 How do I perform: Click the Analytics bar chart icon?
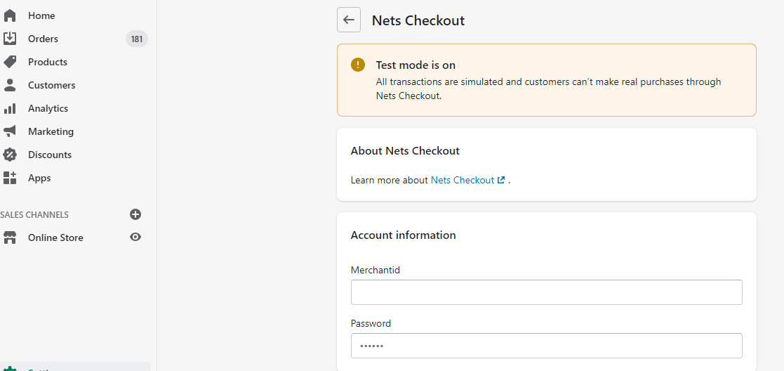pyautogui.click(x=10, y=108)
